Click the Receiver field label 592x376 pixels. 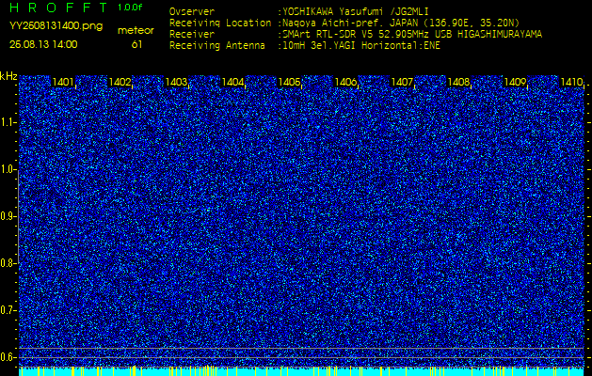(192, 35)
